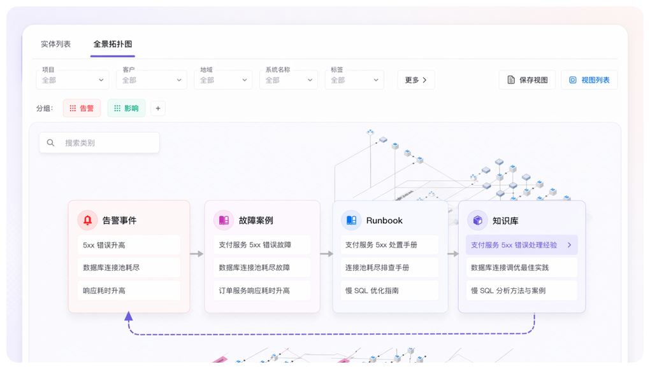Viewport: 650px width, 369px height.
Task: Click the plus icon to add group
Action: coord(158,108)
